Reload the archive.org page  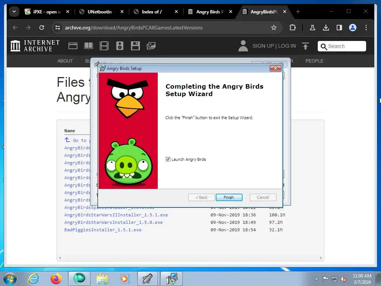pyautogui.click(x=42, y=28)
